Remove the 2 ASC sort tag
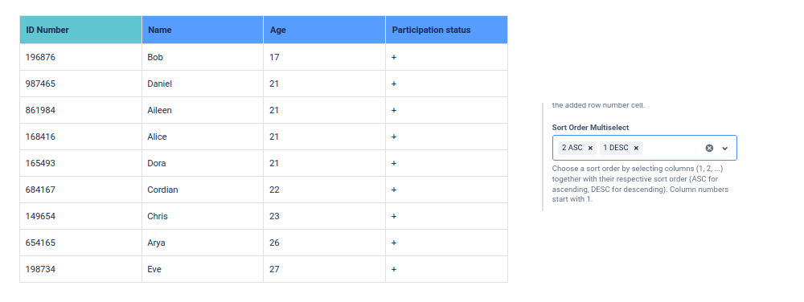 click(590, 148)
